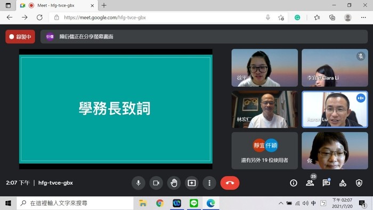
Task: Toggle the microphone in Meet controls
Action: 138,183
